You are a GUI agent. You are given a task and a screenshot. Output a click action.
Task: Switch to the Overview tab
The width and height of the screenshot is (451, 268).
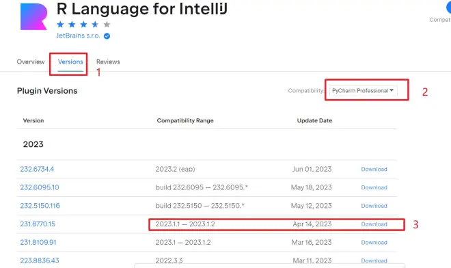(31, 62)
